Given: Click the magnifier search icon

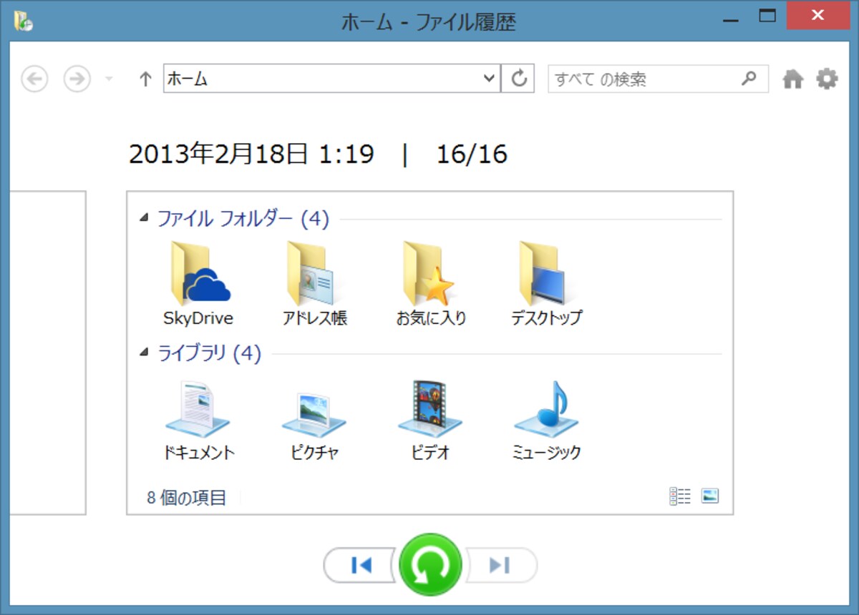Looking at the screenshot, I should [x=749, y=78].
